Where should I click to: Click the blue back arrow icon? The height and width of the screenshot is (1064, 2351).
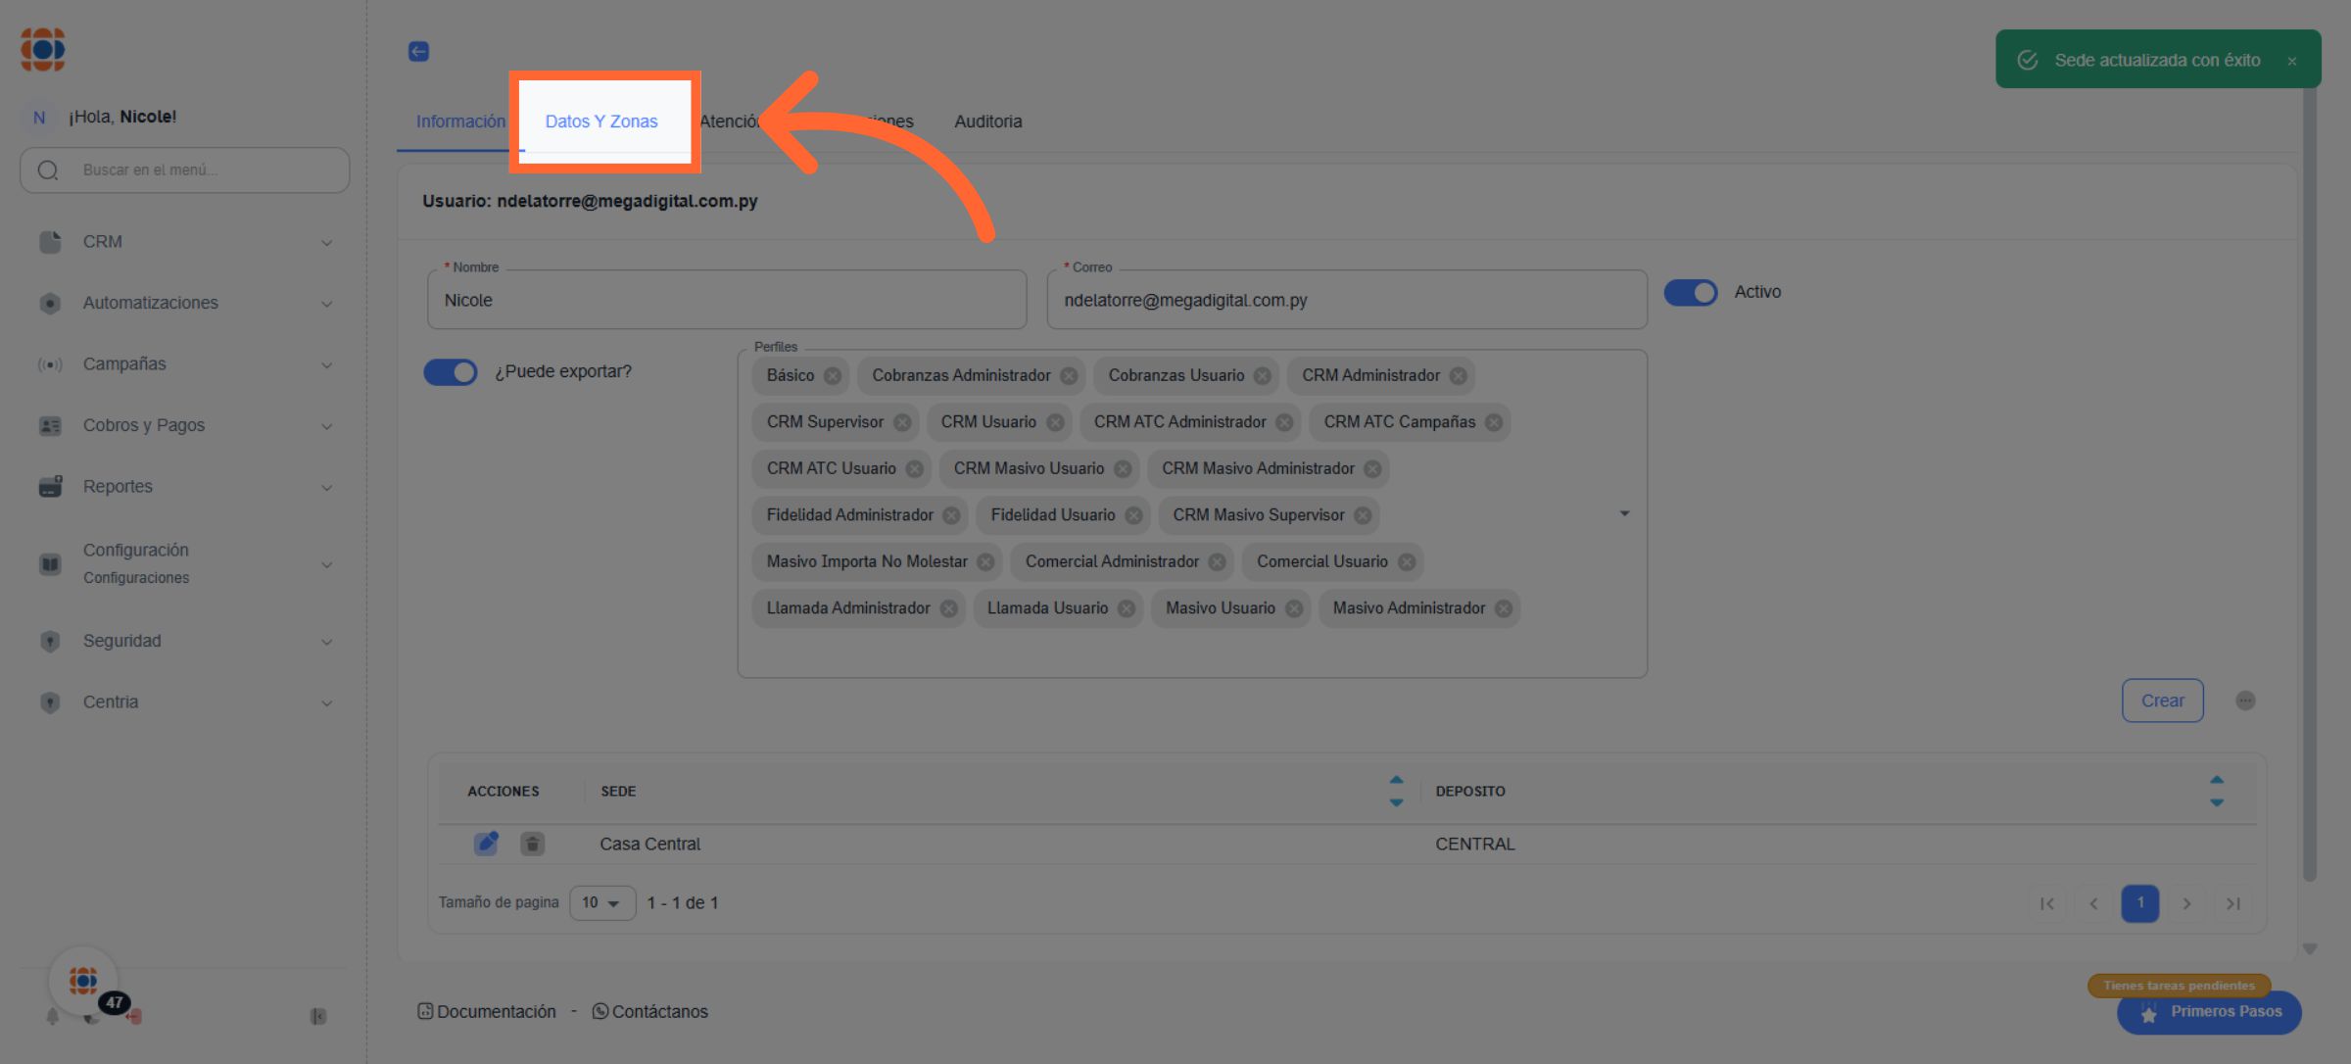click(418, 51)
